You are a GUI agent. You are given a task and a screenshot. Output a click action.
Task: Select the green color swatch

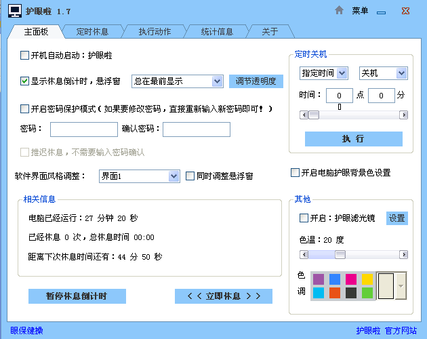point(367,293)
